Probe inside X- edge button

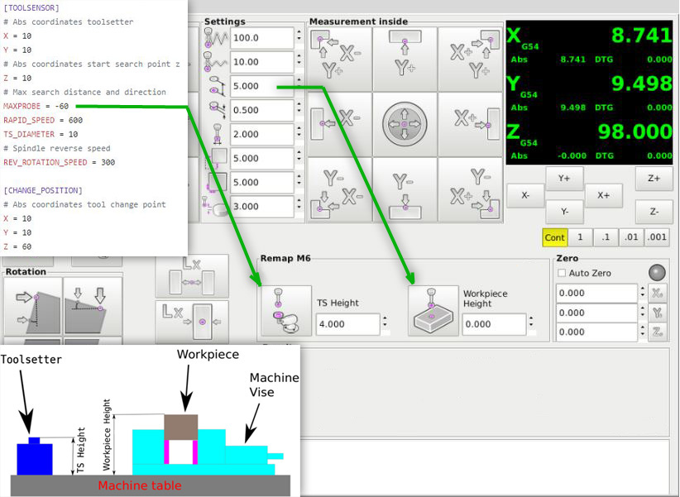coord(339,125)
